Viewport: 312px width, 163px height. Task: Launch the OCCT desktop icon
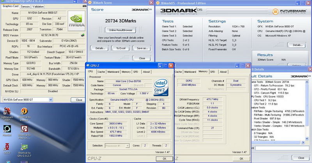tap(7, 149)
